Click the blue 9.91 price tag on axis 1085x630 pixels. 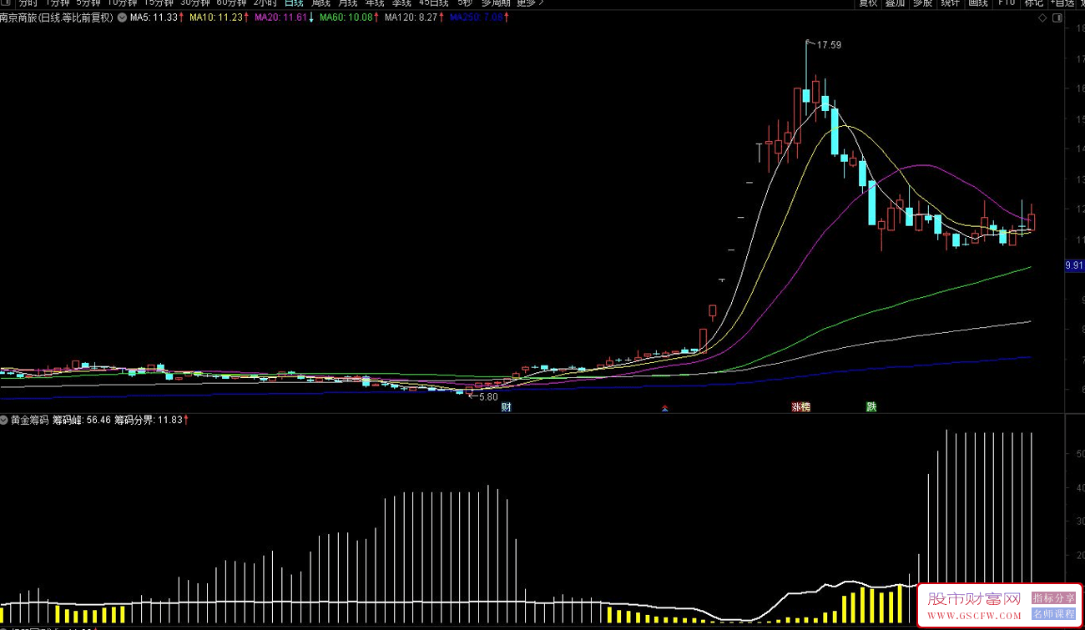1074,266
